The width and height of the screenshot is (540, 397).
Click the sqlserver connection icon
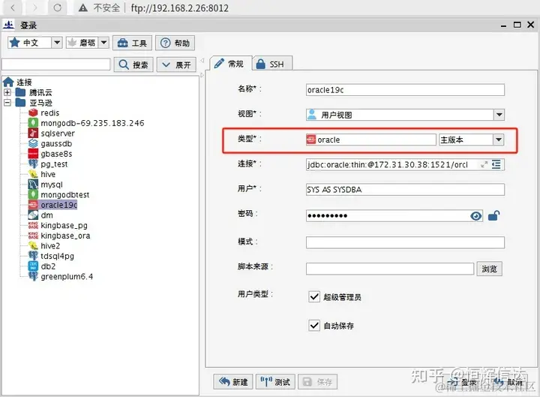click(x=33, y=133)
